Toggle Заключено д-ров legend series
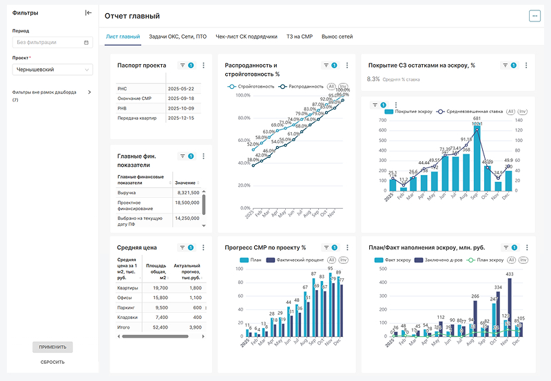The image size is (551, 381). [439, 260]
